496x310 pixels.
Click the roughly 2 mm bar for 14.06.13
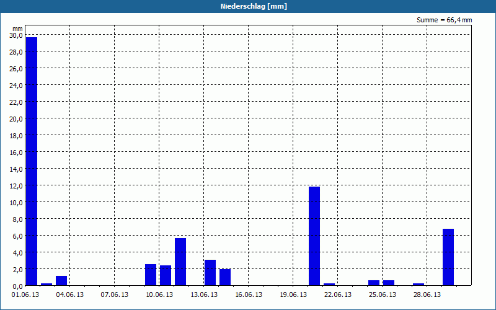[225, 277]
